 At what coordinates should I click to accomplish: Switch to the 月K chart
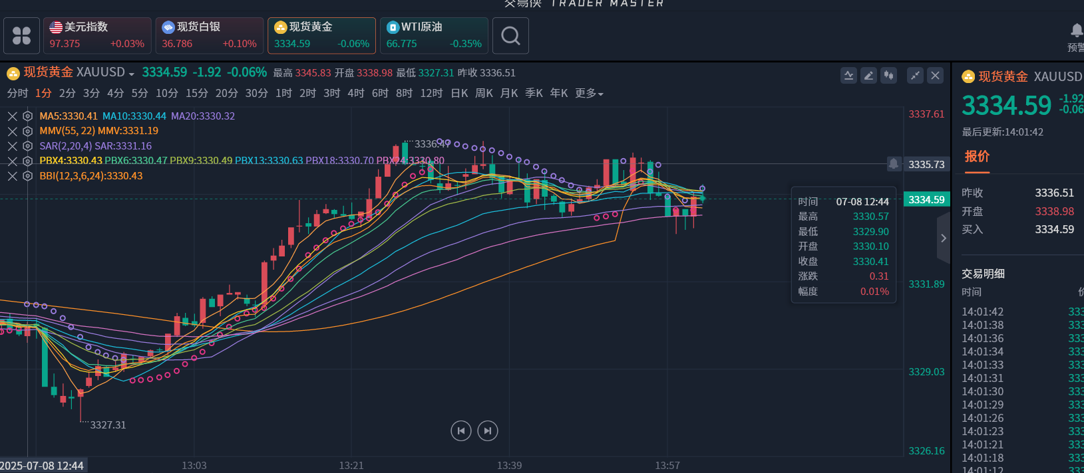(x=509, y=93)
